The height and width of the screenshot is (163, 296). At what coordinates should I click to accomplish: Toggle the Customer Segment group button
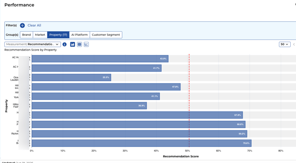coord(106,35)
